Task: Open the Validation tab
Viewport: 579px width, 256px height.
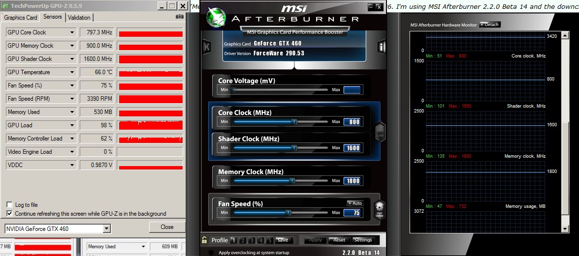Action: [79, 18]
